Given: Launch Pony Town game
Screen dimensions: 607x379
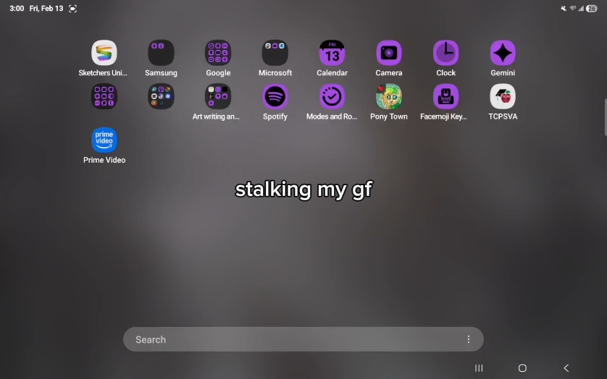Looking at the screenshot, I should point(389,96).
